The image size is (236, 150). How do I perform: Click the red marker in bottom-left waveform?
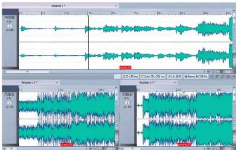coord(67,144)
